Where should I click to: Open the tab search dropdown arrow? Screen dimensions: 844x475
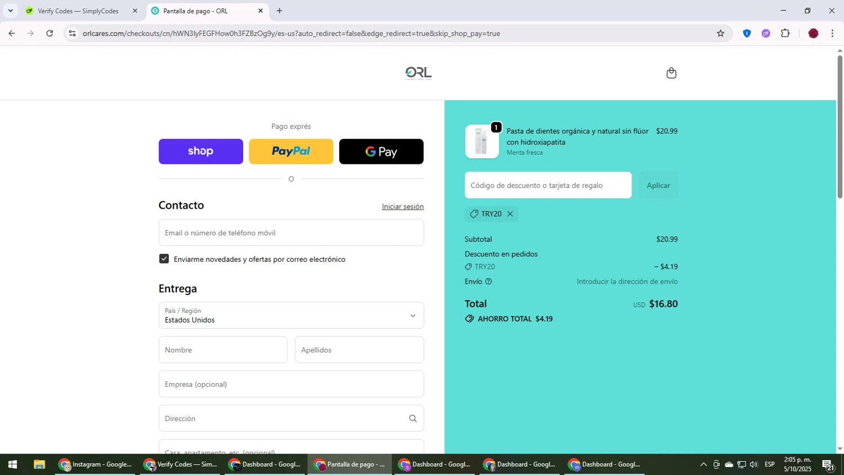(10, 11)
